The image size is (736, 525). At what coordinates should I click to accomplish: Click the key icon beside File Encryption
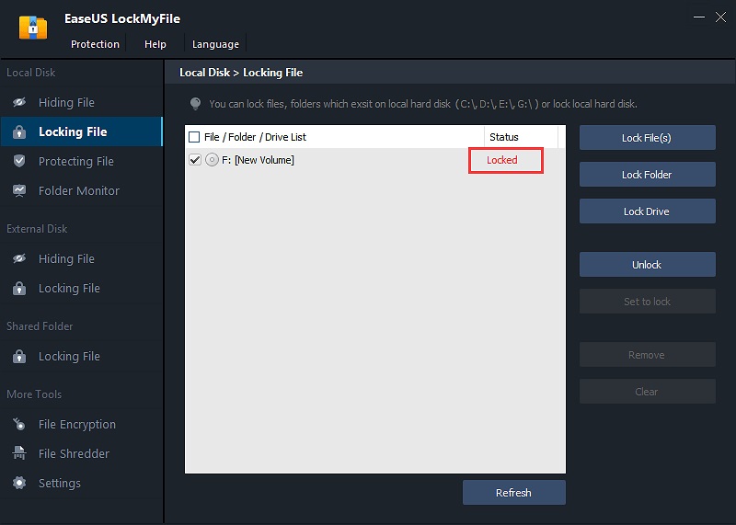click(x=19, y=424)
